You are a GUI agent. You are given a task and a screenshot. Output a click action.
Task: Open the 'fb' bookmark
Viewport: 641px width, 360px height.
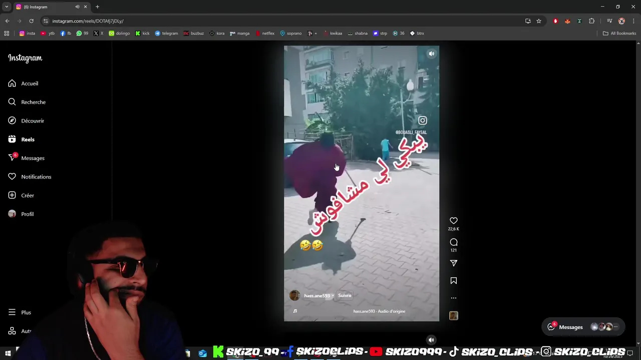point(66,33)
